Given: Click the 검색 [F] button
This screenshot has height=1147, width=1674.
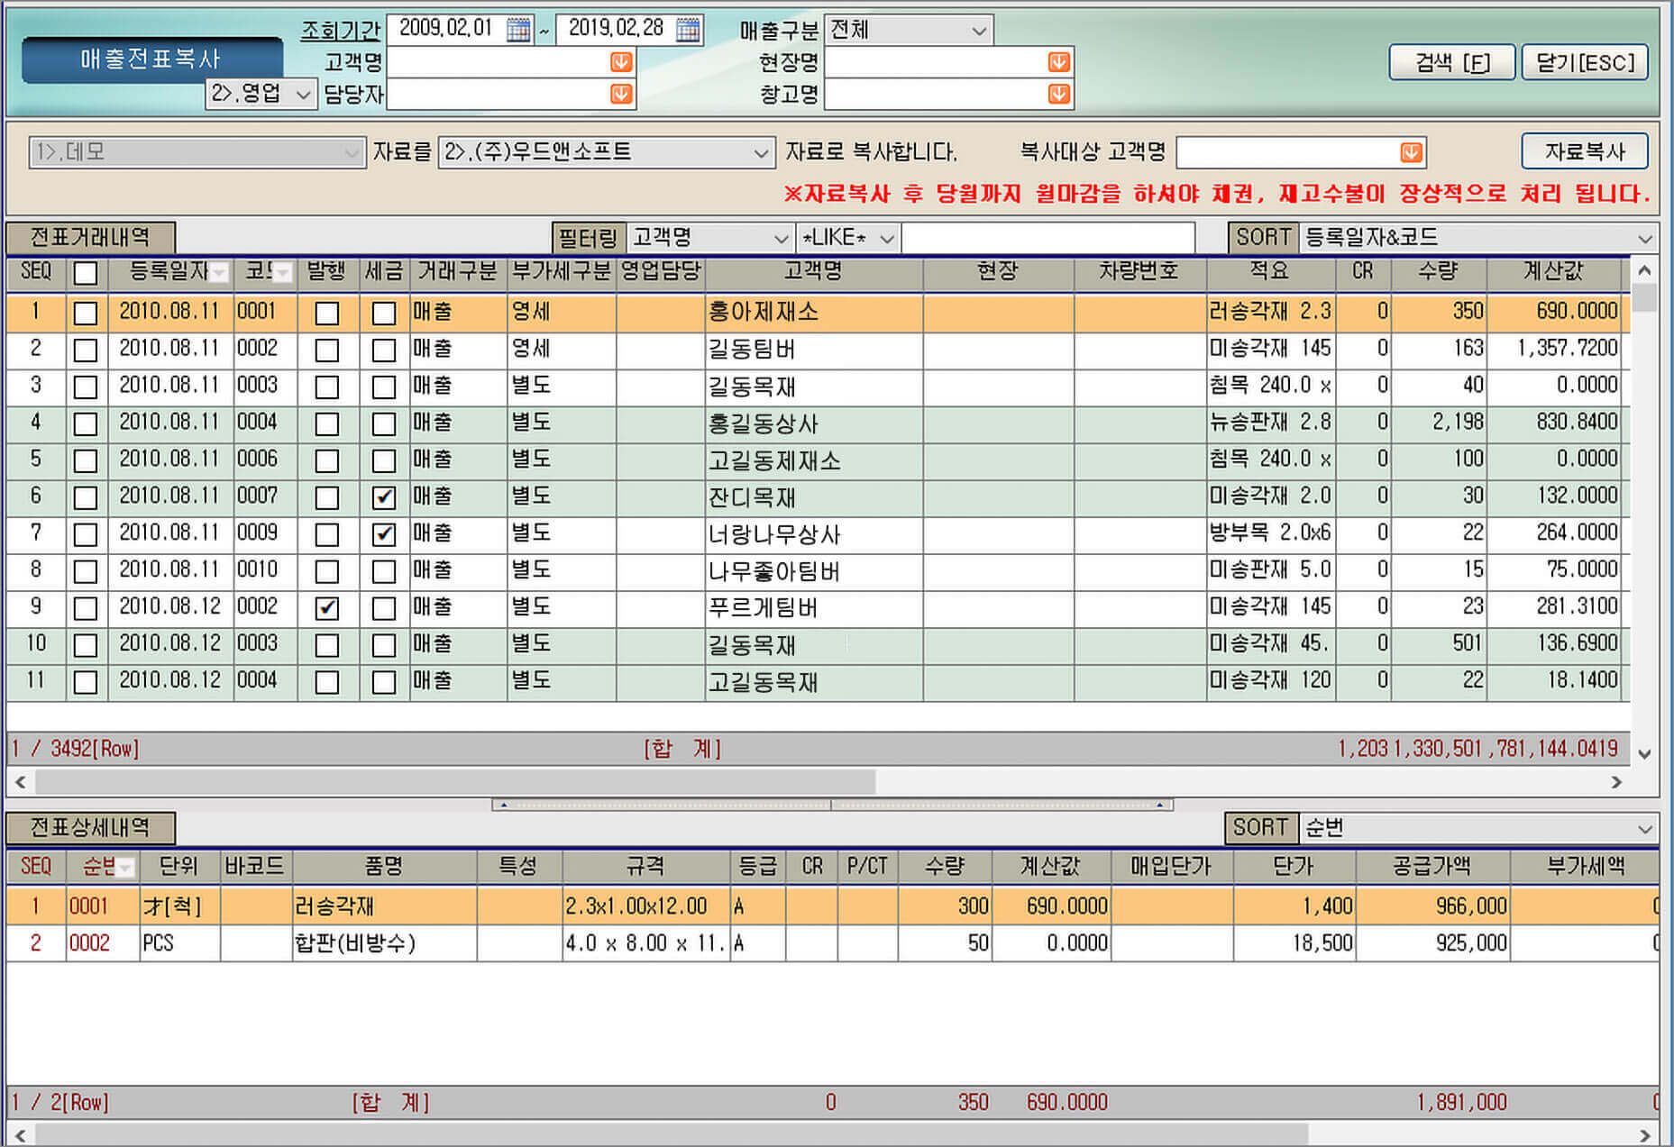Looking at the screenshot, I should coord(1451,62).
